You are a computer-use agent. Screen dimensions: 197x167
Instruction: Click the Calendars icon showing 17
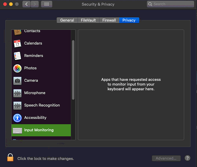(x=17, y=43)
